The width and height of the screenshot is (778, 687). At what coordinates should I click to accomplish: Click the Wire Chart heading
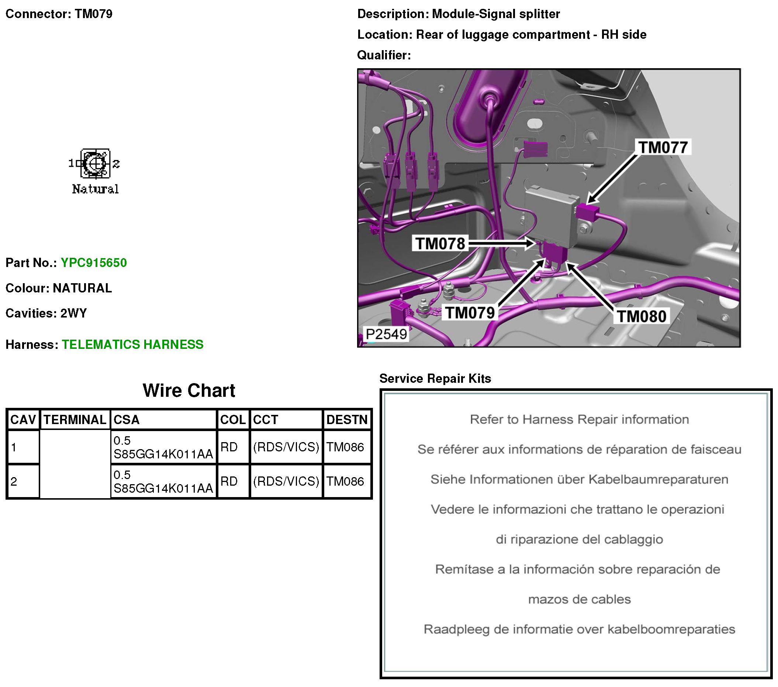tap(189, 390)
